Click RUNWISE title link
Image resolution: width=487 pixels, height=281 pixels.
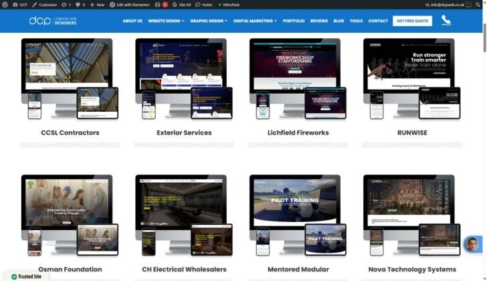(412, 132)
